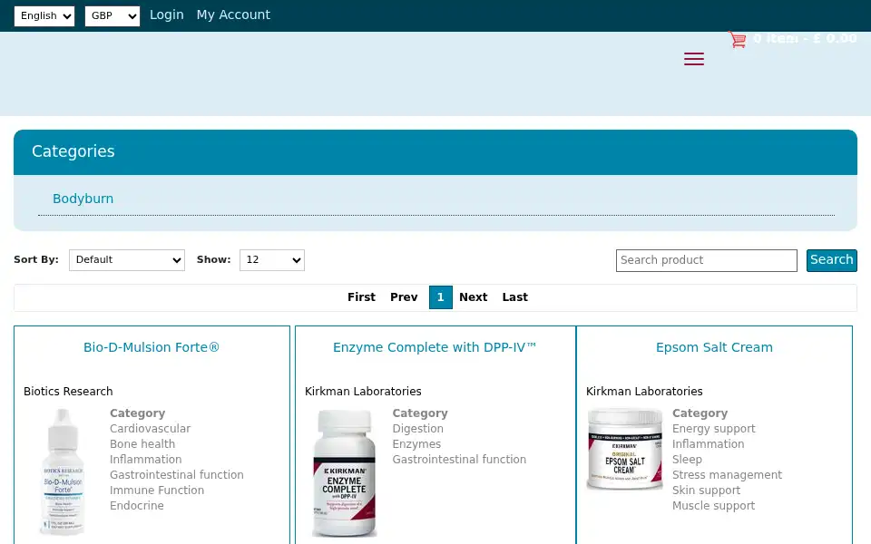This screenshot has height=544, width=871.
Task: Click Kirkman Laboratories under Enzyme Complete
Action: click(363, 392)
